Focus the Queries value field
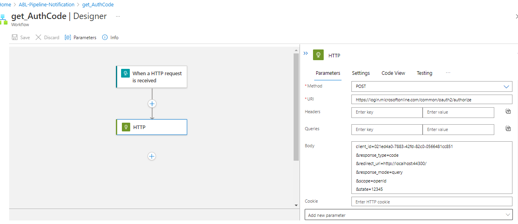Image resolution: width=518 pixels, height=224 pixels. (458, 129)
